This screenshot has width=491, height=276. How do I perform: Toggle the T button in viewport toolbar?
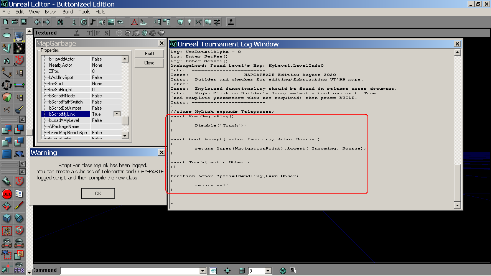tap(89, 33)
